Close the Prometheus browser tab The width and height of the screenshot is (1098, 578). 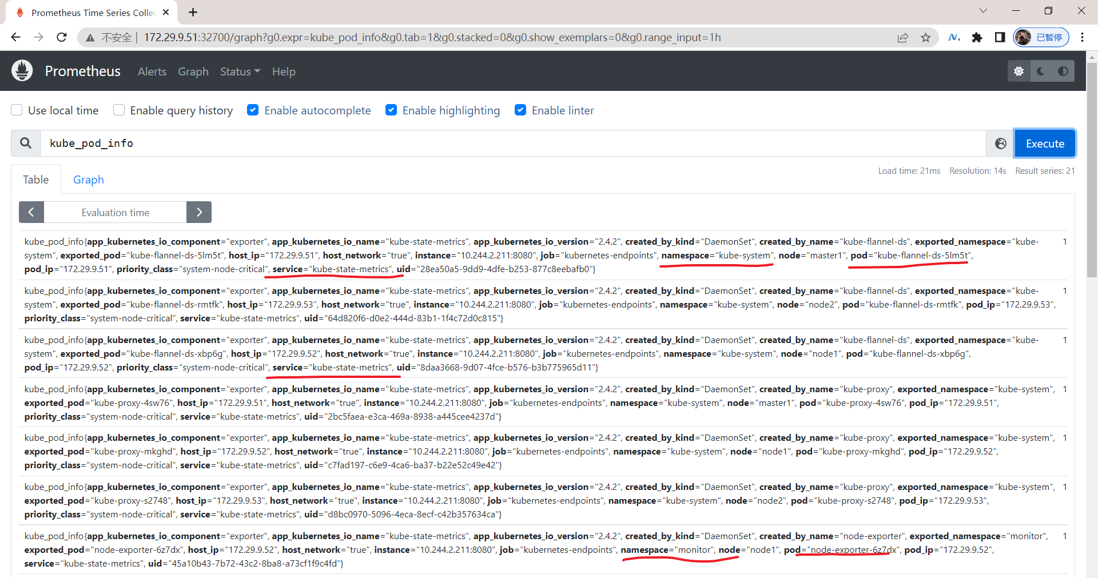tap(166, 12)
